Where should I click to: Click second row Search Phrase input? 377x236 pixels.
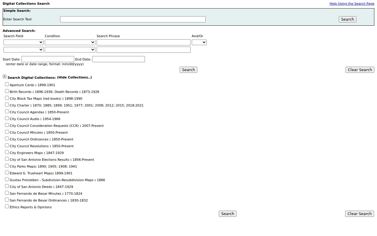click(143, 50)
